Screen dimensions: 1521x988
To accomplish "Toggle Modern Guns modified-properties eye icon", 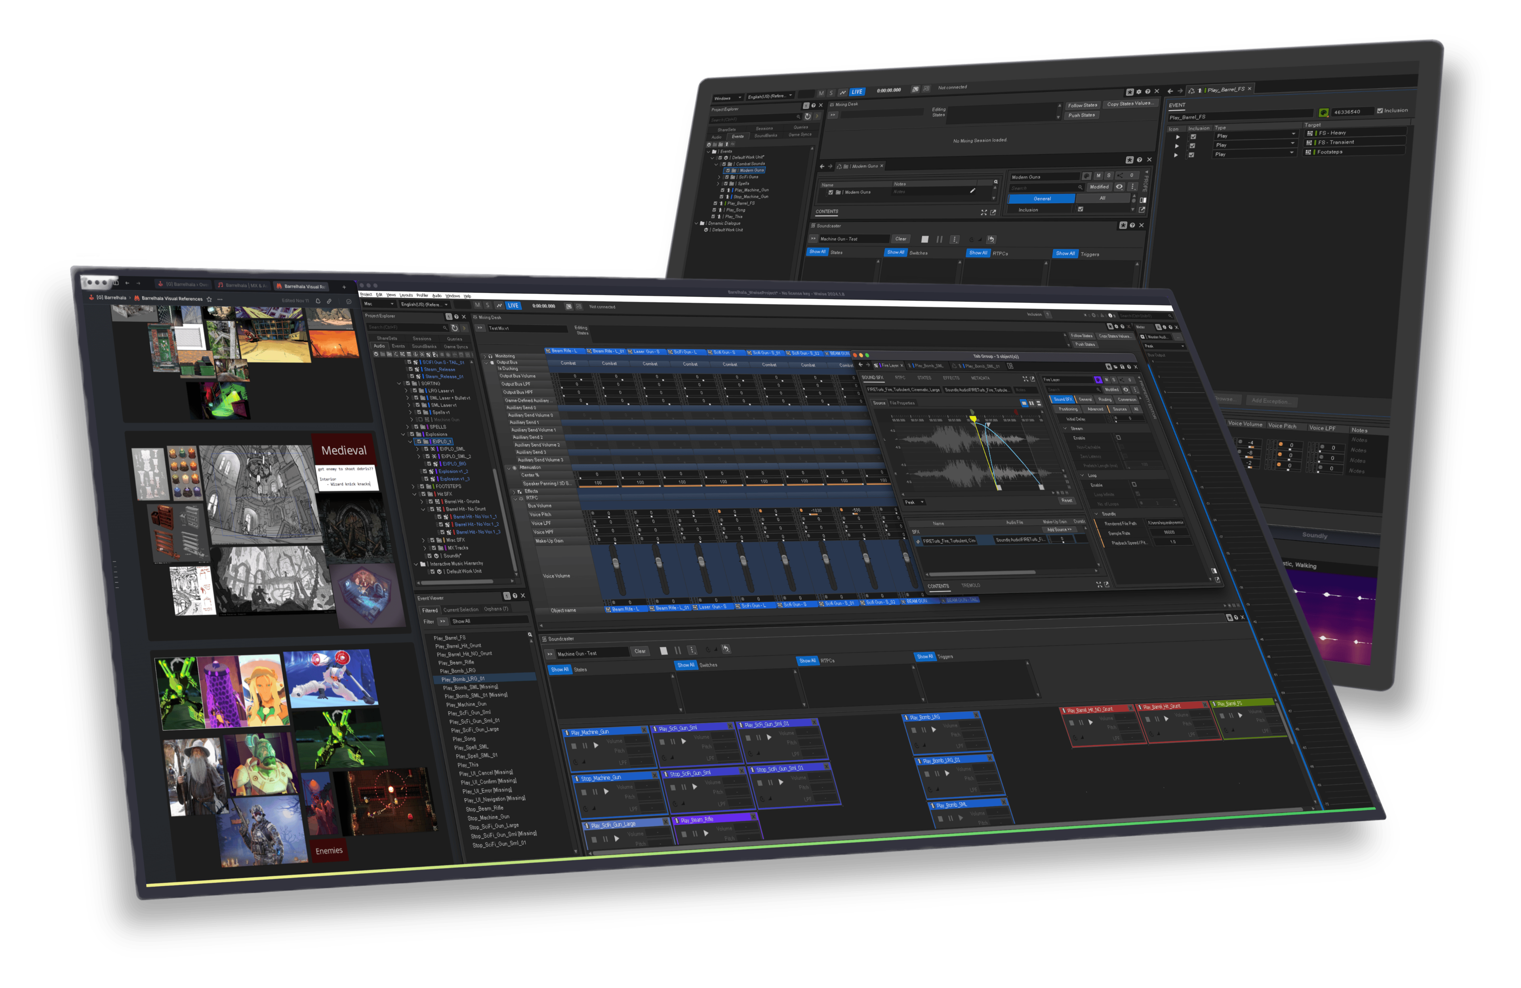I will [x=1119, y=187].
